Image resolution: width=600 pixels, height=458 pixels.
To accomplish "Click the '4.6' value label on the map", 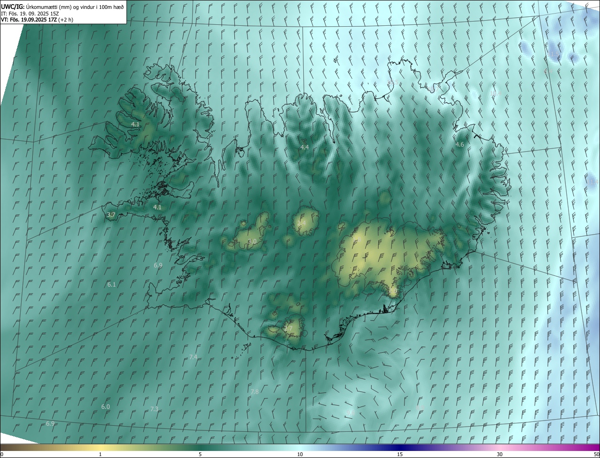I will click(x=459, y=145).
